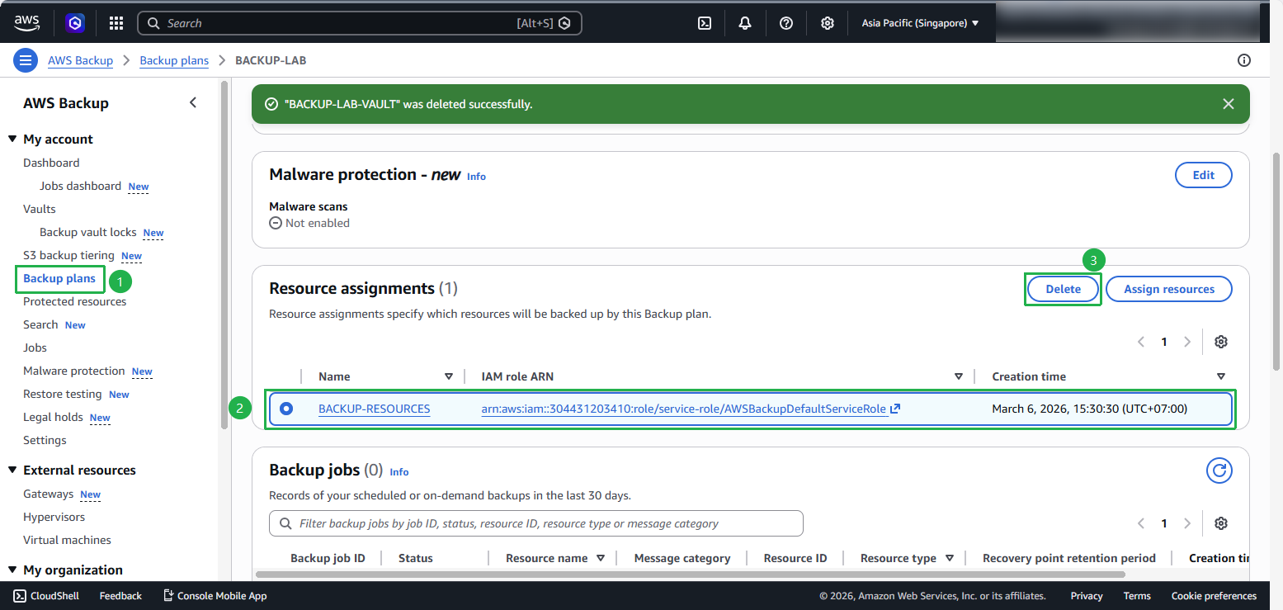
Task: Collapse the My account section
Action: click(12, 139)
